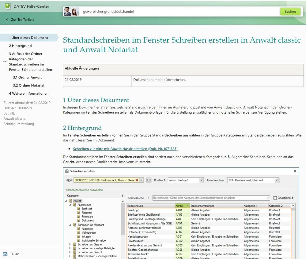Click the folder icon of the Anwalt node

(71, 201)
